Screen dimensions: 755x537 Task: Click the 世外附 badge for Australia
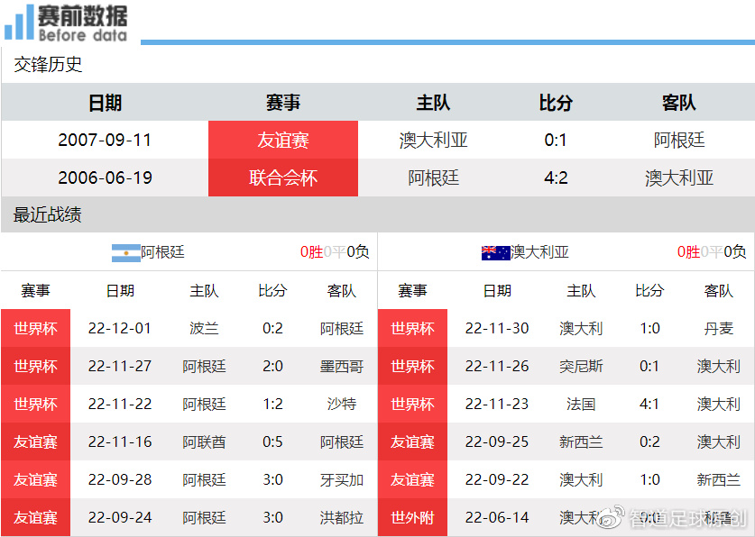(x=412, y=518)
